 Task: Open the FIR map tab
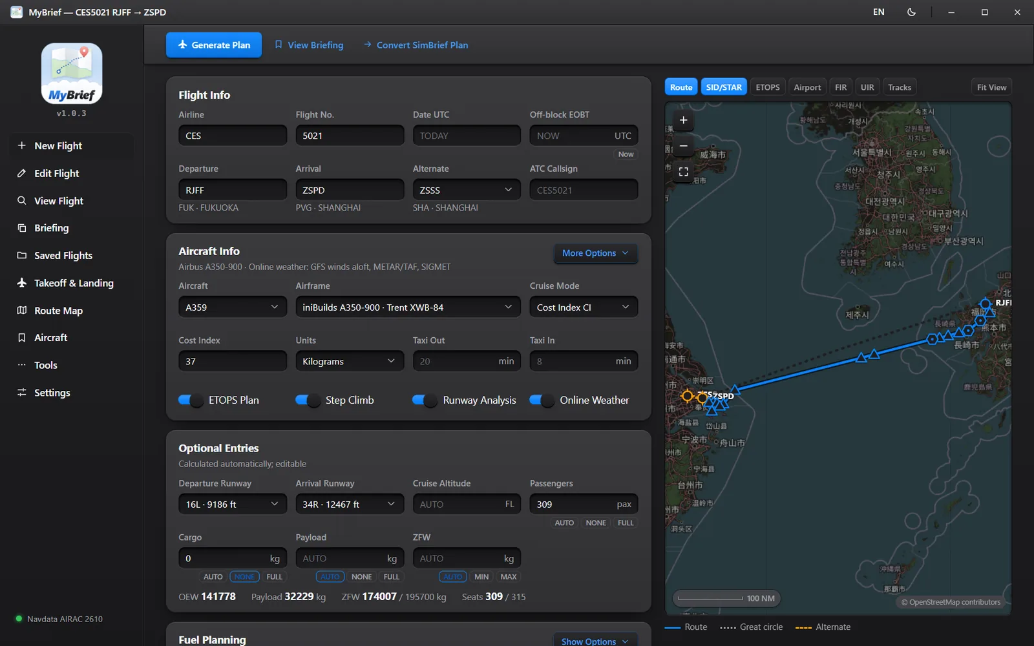pyautogui.click(x=841, y=87)
